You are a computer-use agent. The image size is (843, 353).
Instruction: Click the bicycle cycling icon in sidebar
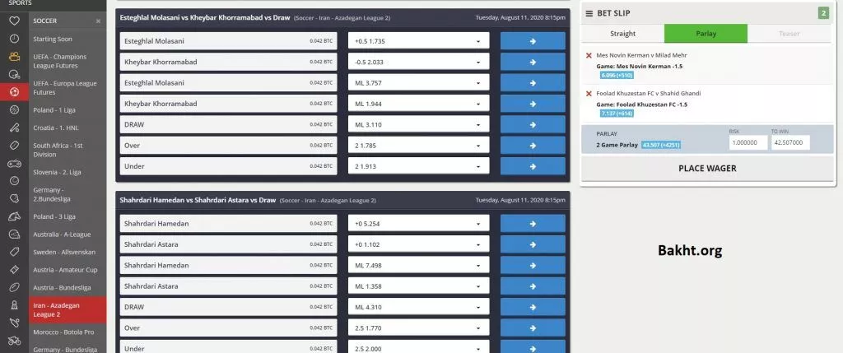click(13, 341)
